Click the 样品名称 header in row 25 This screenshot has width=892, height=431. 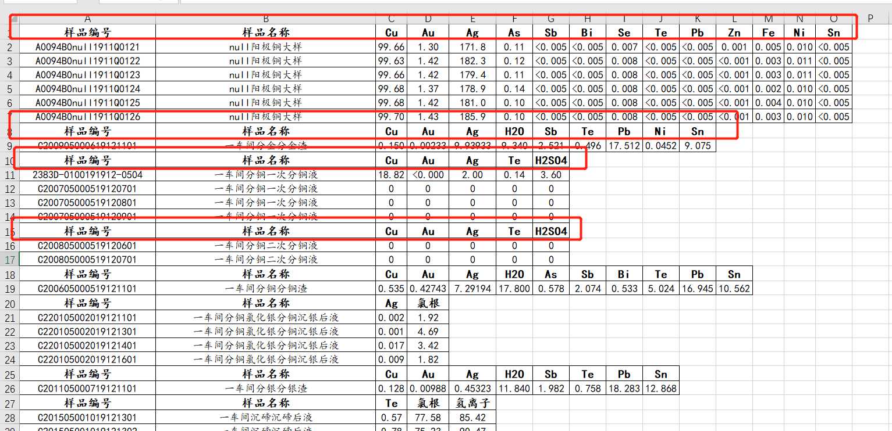coord(266,374)
